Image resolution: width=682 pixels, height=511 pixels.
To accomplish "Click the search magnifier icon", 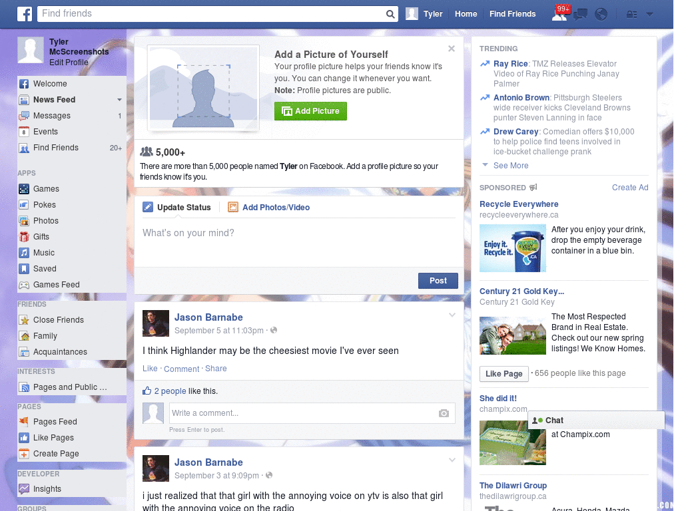I will point(390,14).
